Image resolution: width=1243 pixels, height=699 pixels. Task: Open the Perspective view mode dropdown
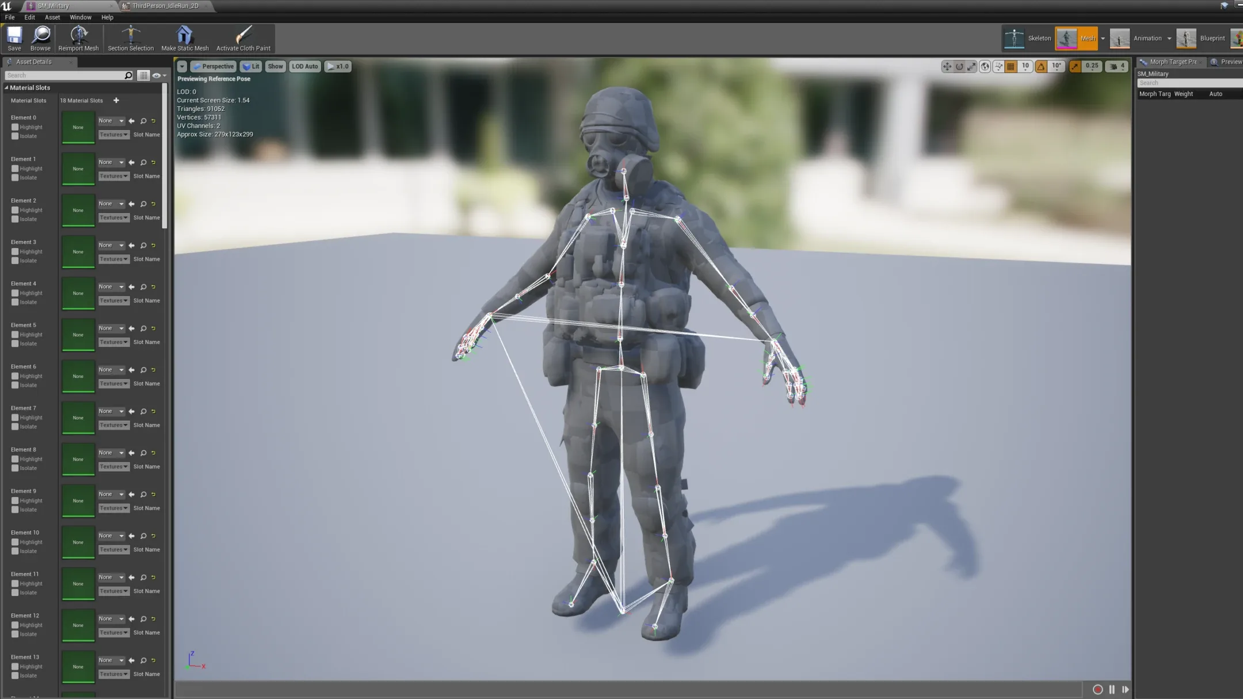[213, 66]
